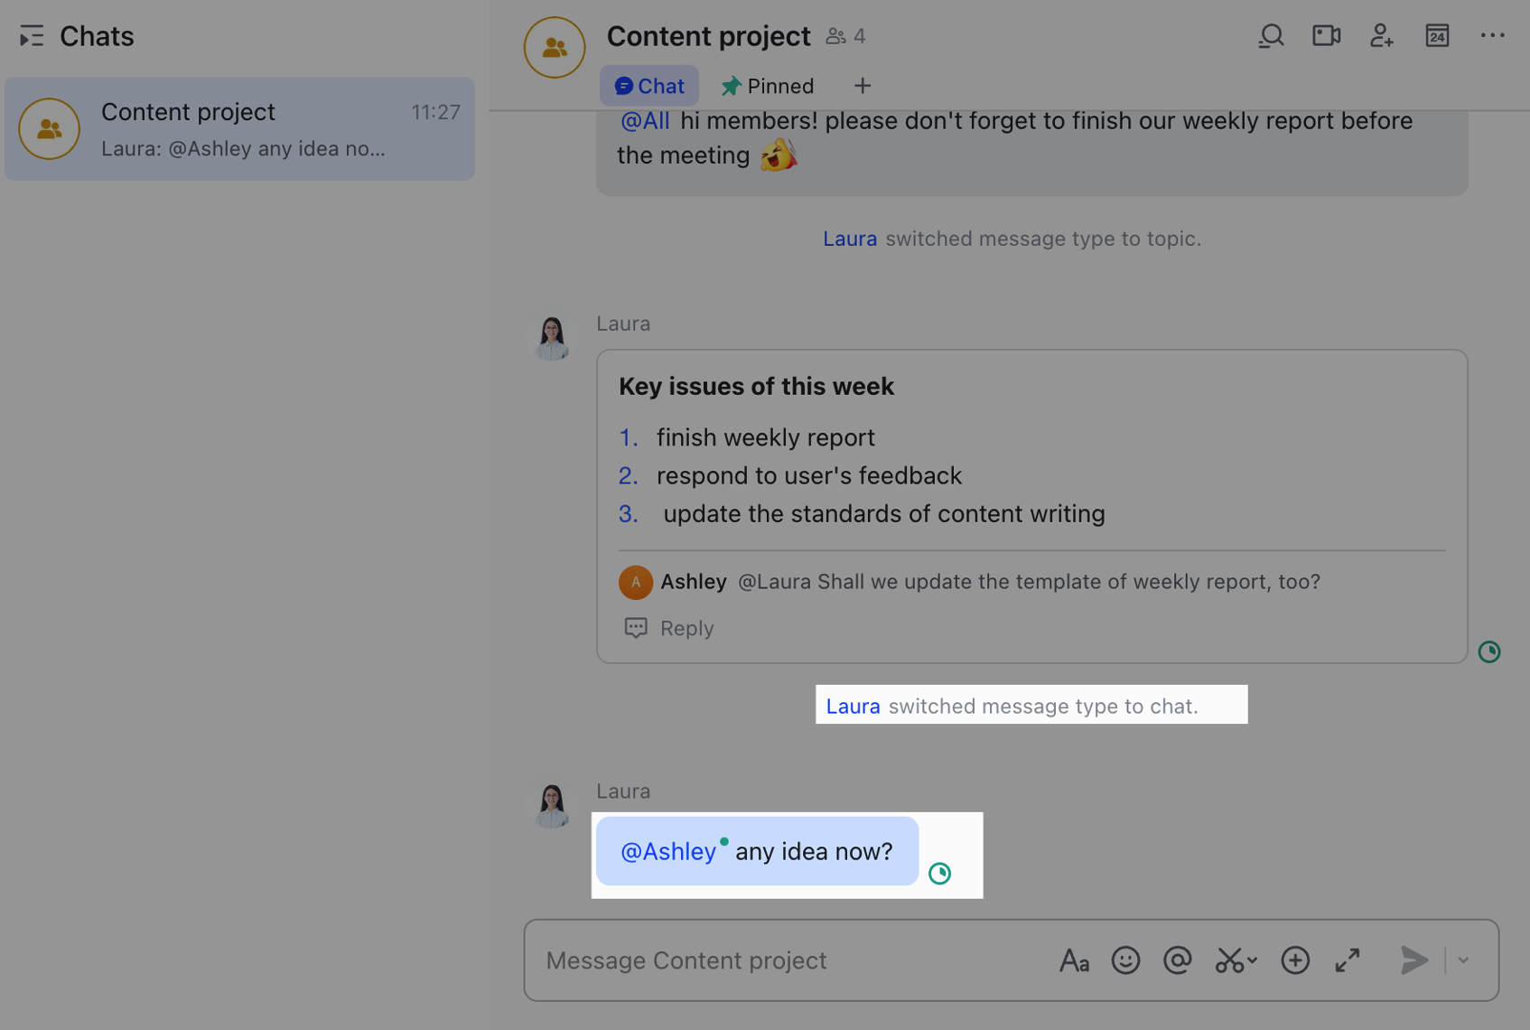The height and width of the screenshot is (1030, 1530).
Task: Open the send options dropdown arrow
Action: [1463, 960]
